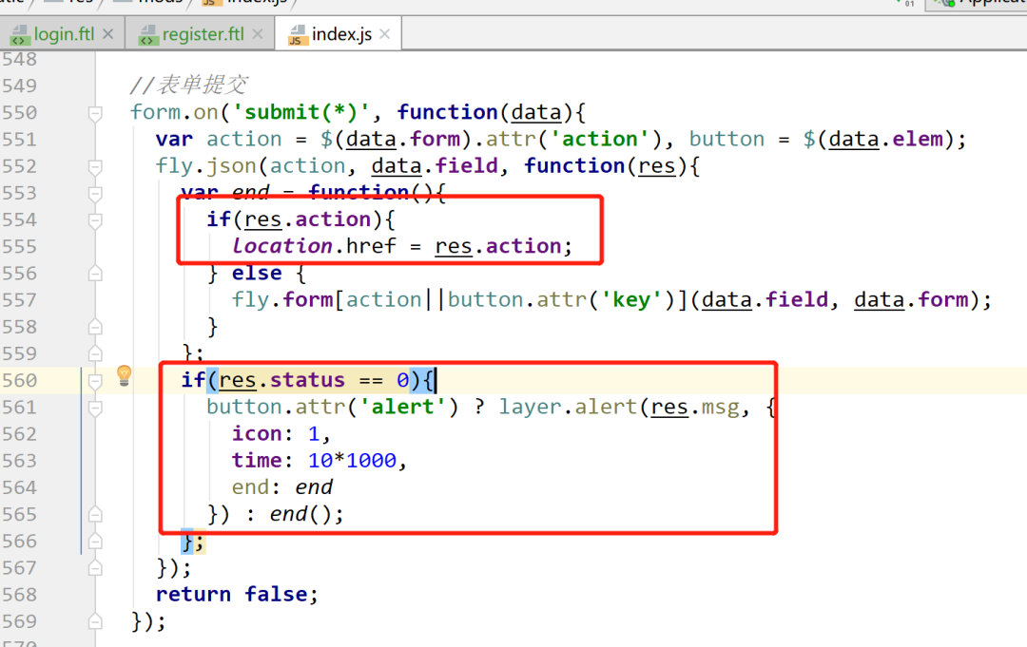Collapse the code block at line 550
This screenshot has width=1027, height=647.
(95, 113)
